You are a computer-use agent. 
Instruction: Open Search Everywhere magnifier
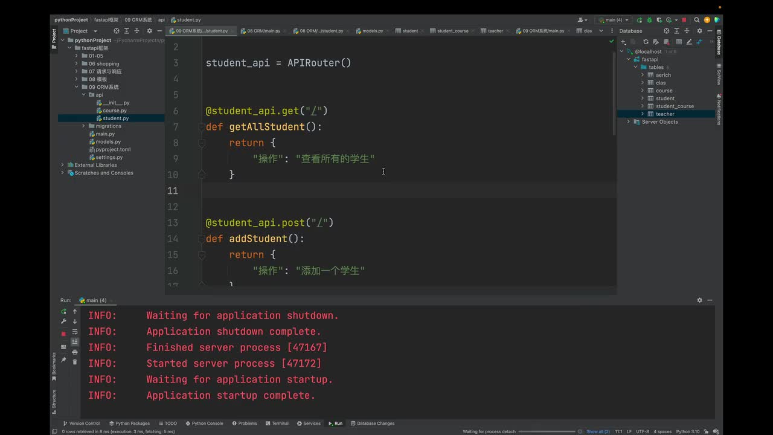pyautogui.click(x=697, y=20)
